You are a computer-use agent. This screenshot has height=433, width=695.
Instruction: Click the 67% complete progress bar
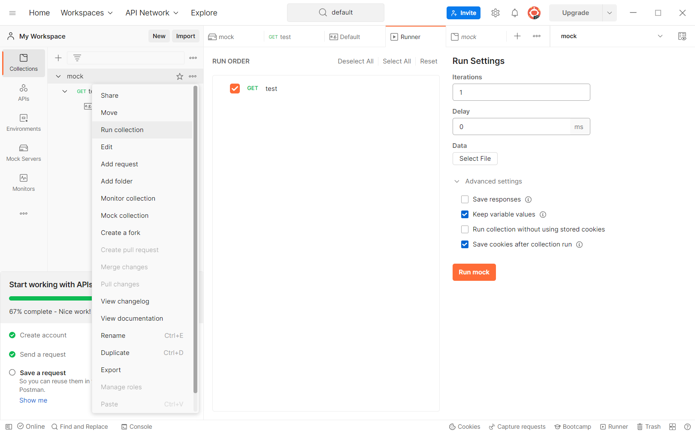point(50,298)
